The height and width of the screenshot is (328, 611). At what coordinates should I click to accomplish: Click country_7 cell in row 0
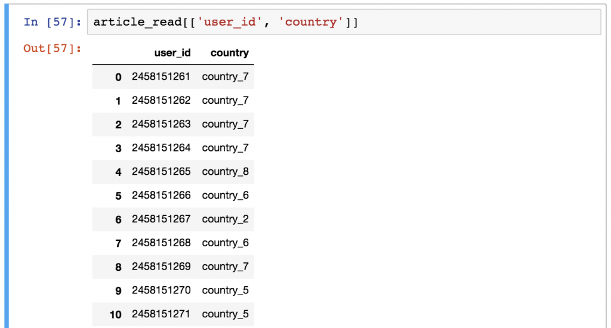click(x=225, y=77)
